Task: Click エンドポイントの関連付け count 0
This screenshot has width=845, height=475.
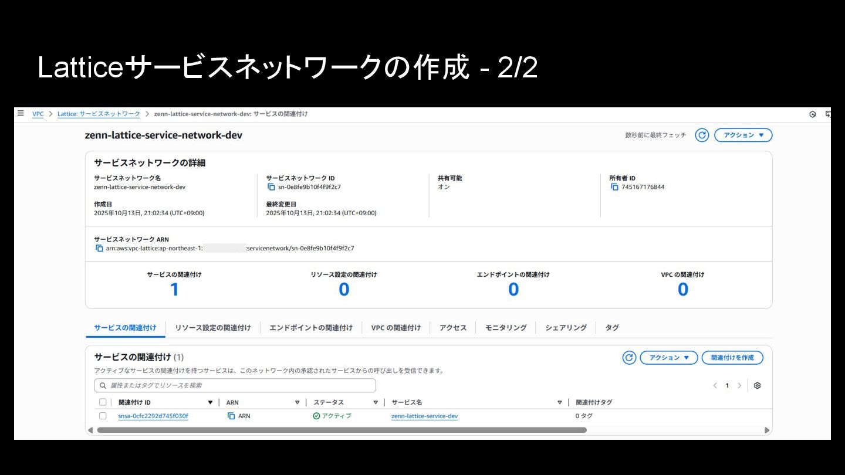Action: click(513, 289)
